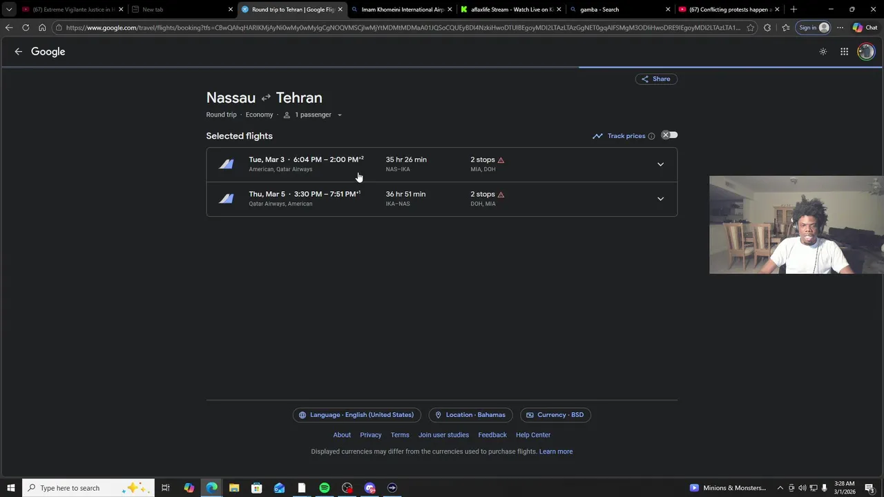Click warning icon on IKA–NAS stops
This screenshot has width=884, height=497.
coord(501,195)
